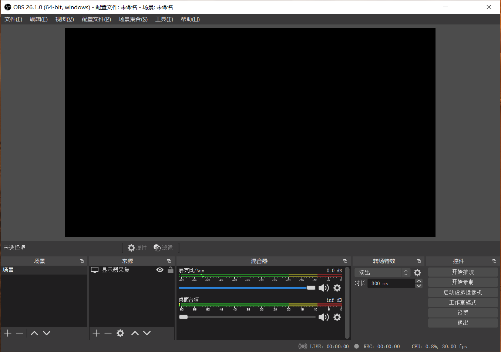Click the -inf dB level readout
501x352 pixels.
click(333, 300)
